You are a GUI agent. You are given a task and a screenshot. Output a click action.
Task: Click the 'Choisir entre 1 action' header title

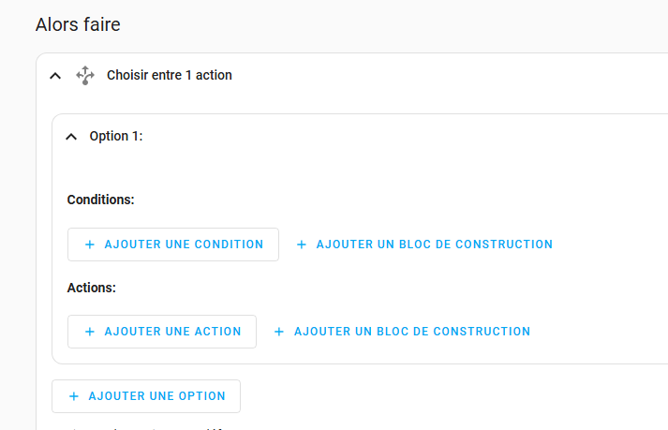pos(170,75)
